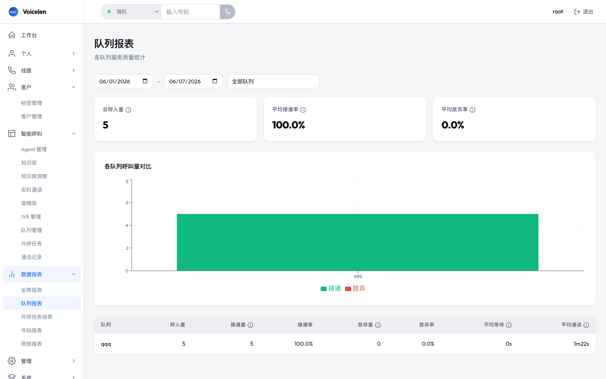
Task: Expand the 个人 menu chevron
Action: coord(74,53)
